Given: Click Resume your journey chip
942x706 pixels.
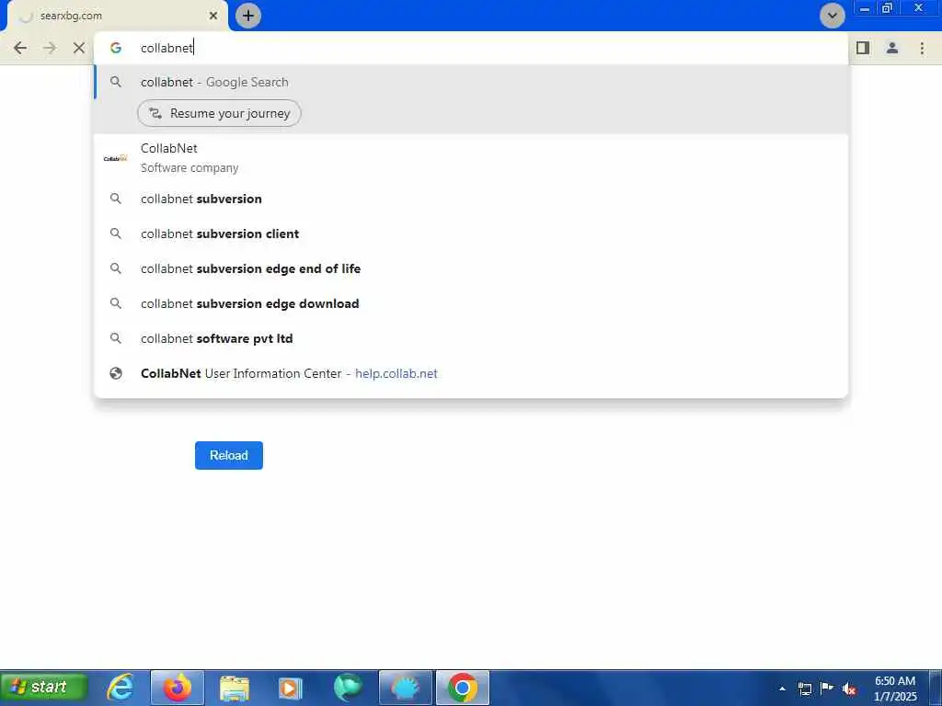Looking at the screenshot, I should (219, 113).
